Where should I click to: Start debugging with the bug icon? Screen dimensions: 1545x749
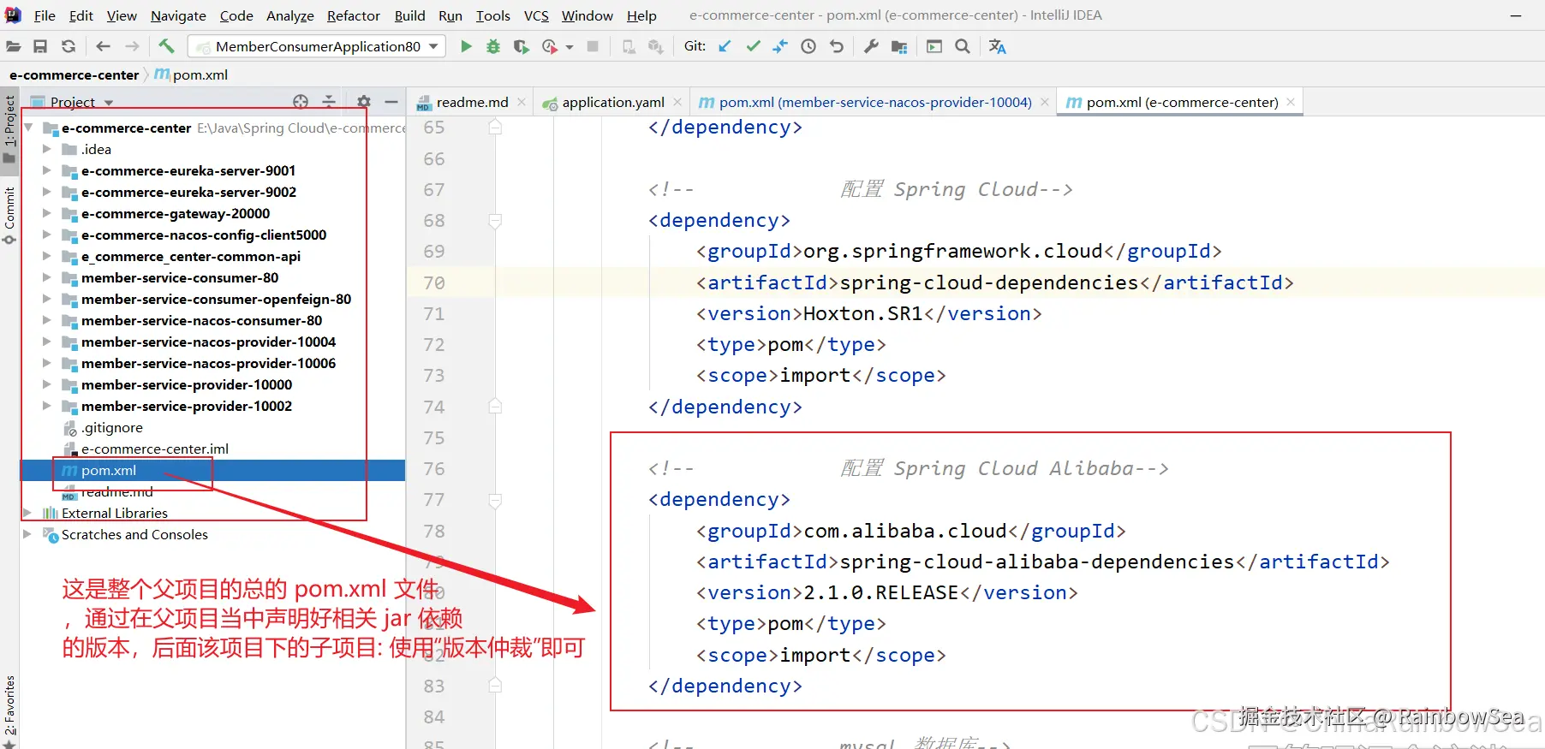[x=493, y=46]
